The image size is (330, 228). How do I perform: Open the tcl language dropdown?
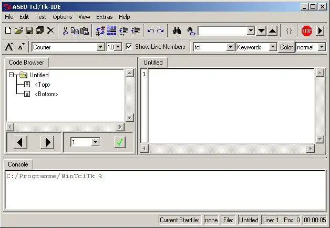pos(231,47)
